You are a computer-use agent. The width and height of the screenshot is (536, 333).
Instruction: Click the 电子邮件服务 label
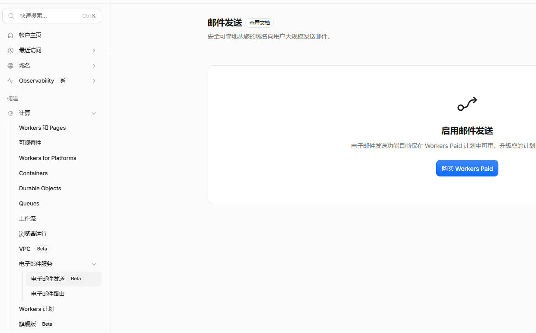pos(36,264)
